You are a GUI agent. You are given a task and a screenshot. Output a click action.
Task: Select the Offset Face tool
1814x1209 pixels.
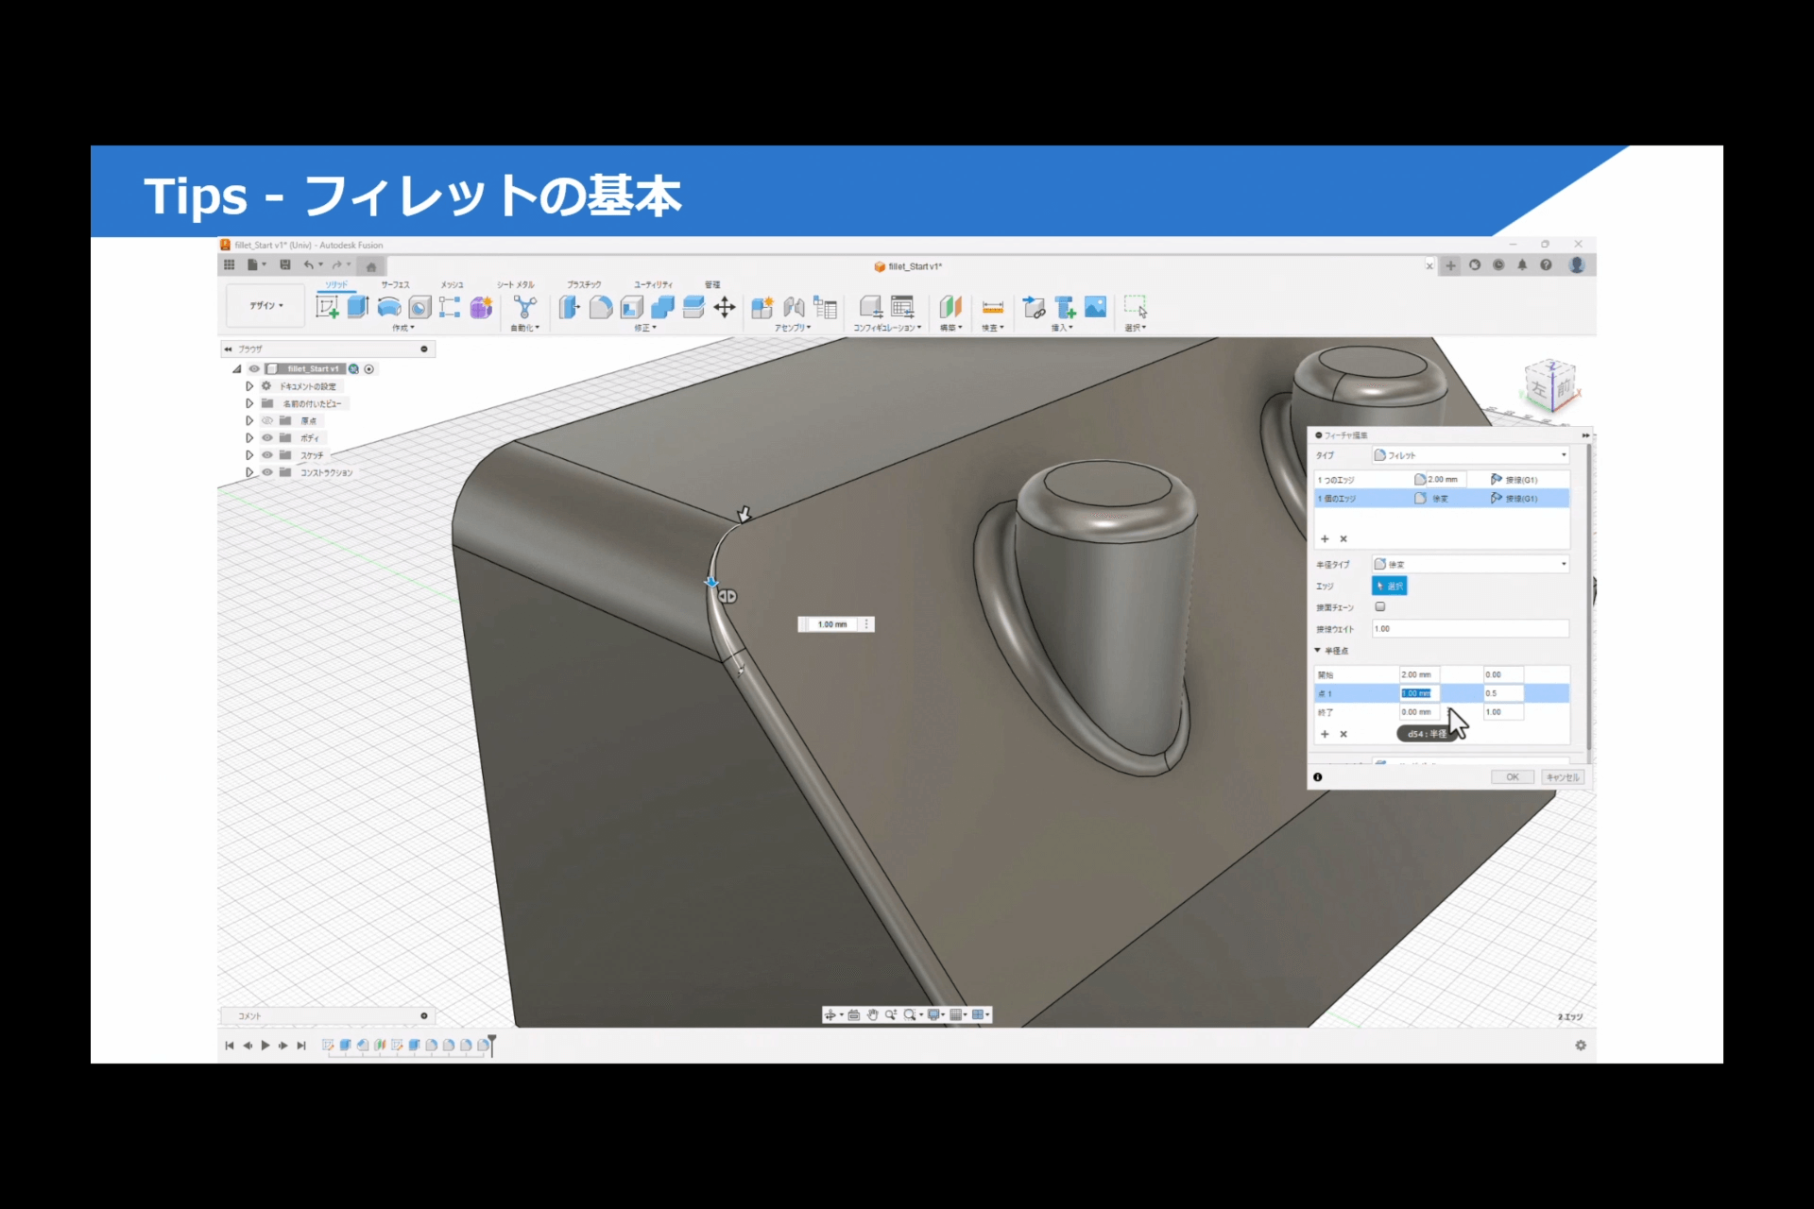tap(693, 307)
